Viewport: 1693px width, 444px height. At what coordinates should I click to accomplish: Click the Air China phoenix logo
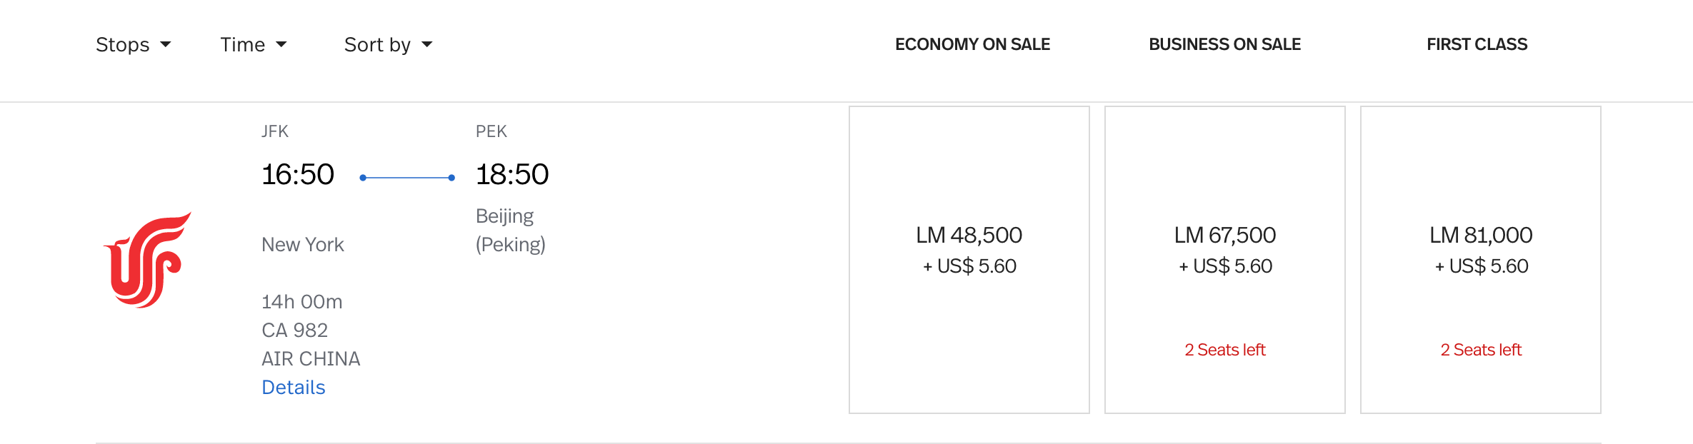click(x=148, y=260)
